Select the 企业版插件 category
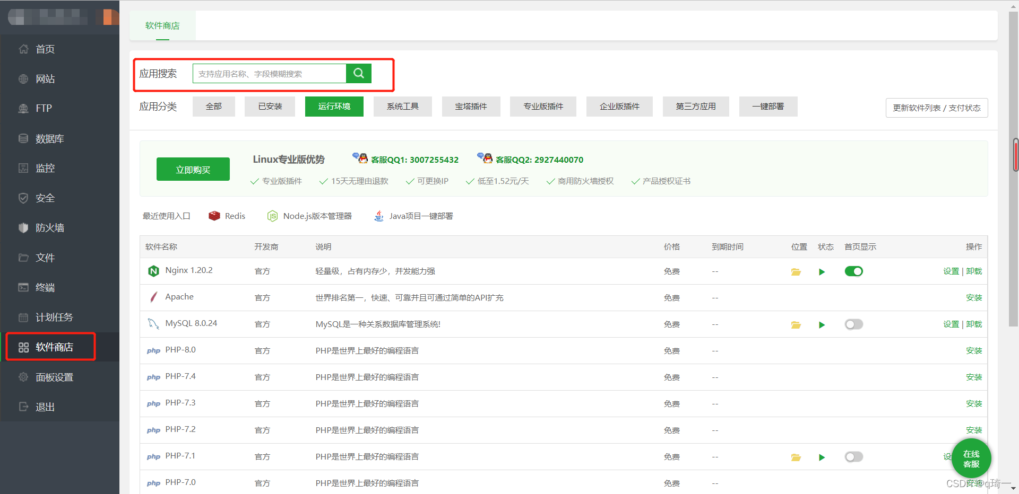This screenshot has height=494, width=1019. click(x=620, y=107)
